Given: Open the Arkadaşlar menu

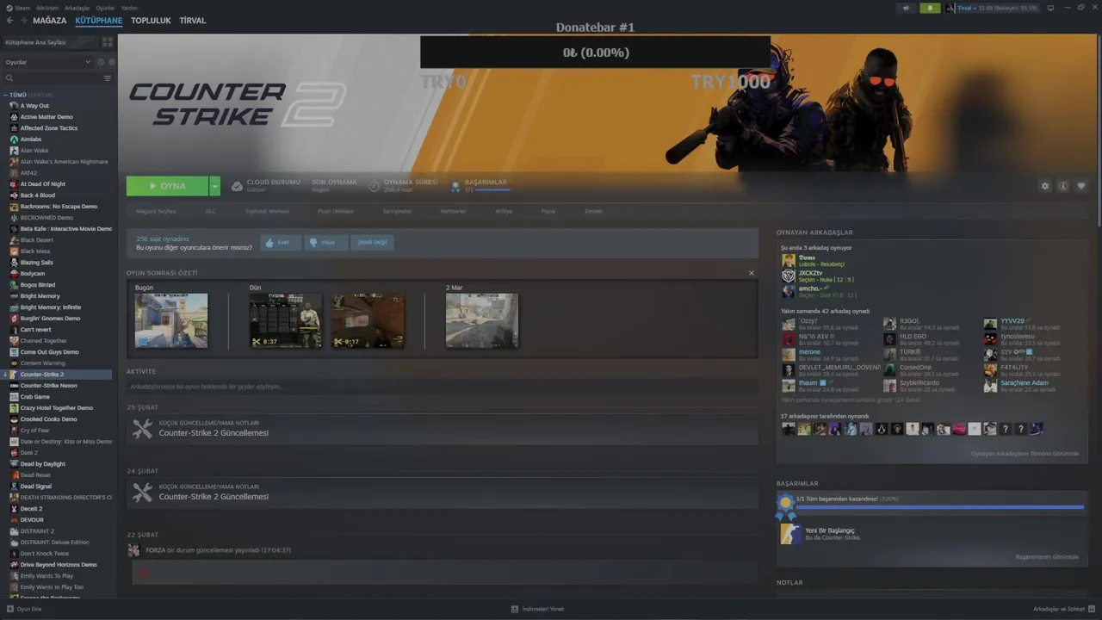Looking at the screenshot, I should 77,8.
